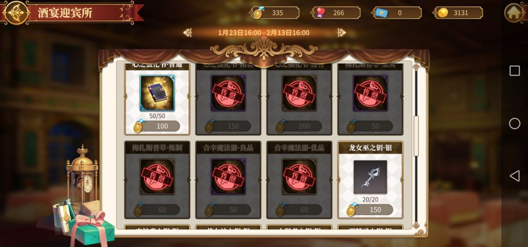Tap the sold-out 合辛魔法器·优品 card
Screen dimensions: 528x247
299,180
